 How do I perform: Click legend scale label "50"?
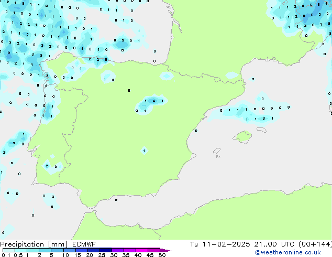tap(162, 255)
